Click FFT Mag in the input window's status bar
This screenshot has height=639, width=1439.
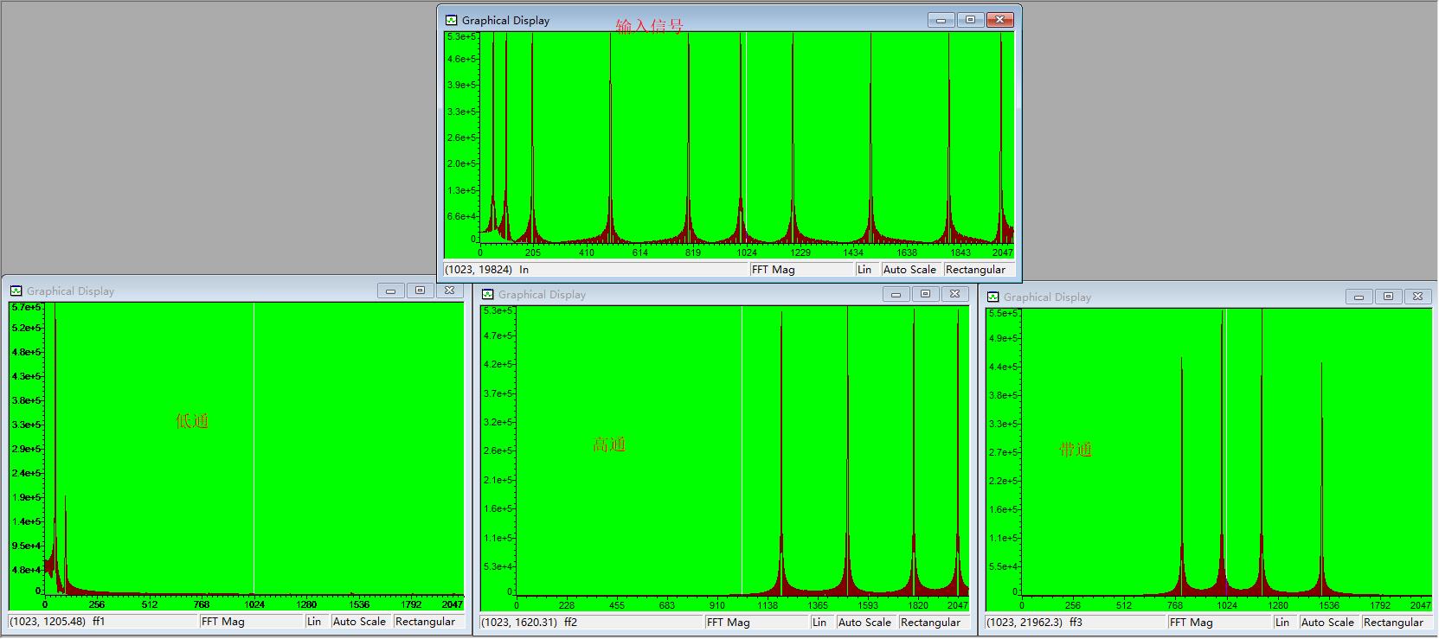point(773,270)
